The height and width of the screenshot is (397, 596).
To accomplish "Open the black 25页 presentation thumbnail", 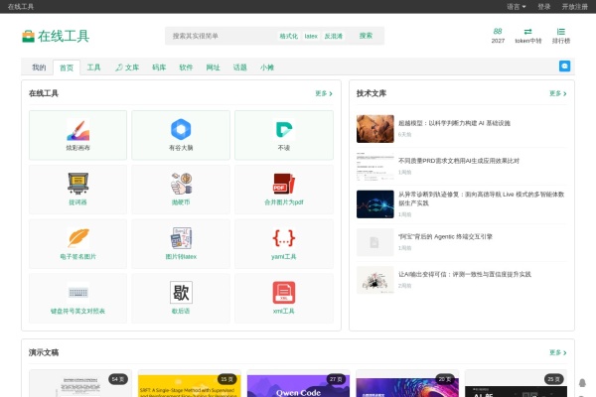I will [x=516, y=384].
